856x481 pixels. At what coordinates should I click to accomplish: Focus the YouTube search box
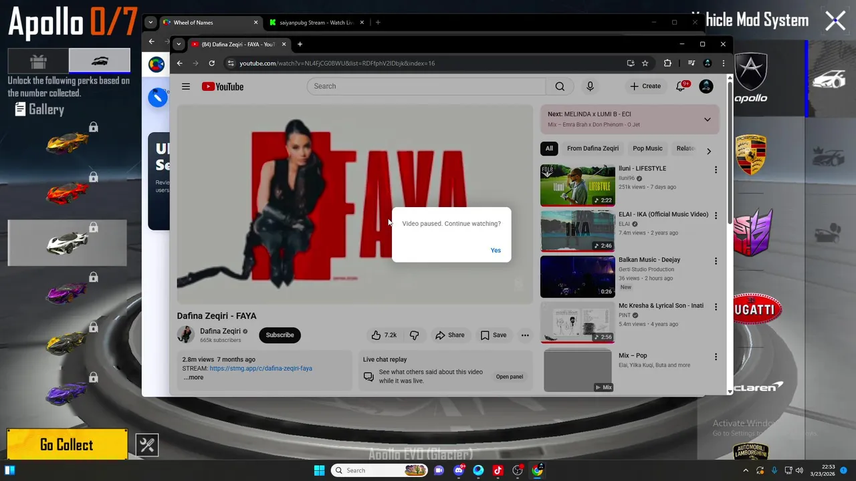pos(426,86)
